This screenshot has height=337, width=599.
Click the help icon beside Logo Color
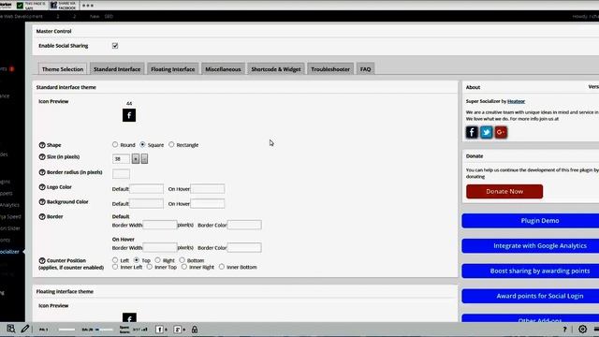(42, 187)
